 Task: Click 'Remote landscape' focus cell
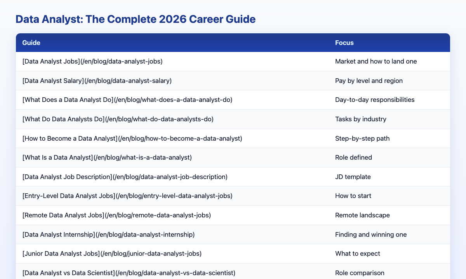pyautogui.click(x=389, y=215)
